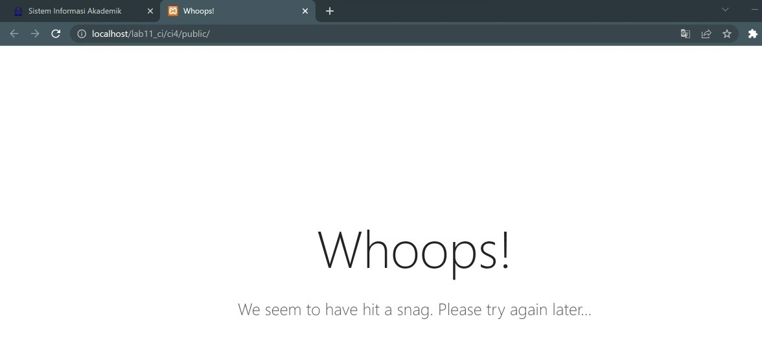The width and height of the screenshot is (762, 341).
Task: Go forward using the forward arrow
Action: point(35,34)
